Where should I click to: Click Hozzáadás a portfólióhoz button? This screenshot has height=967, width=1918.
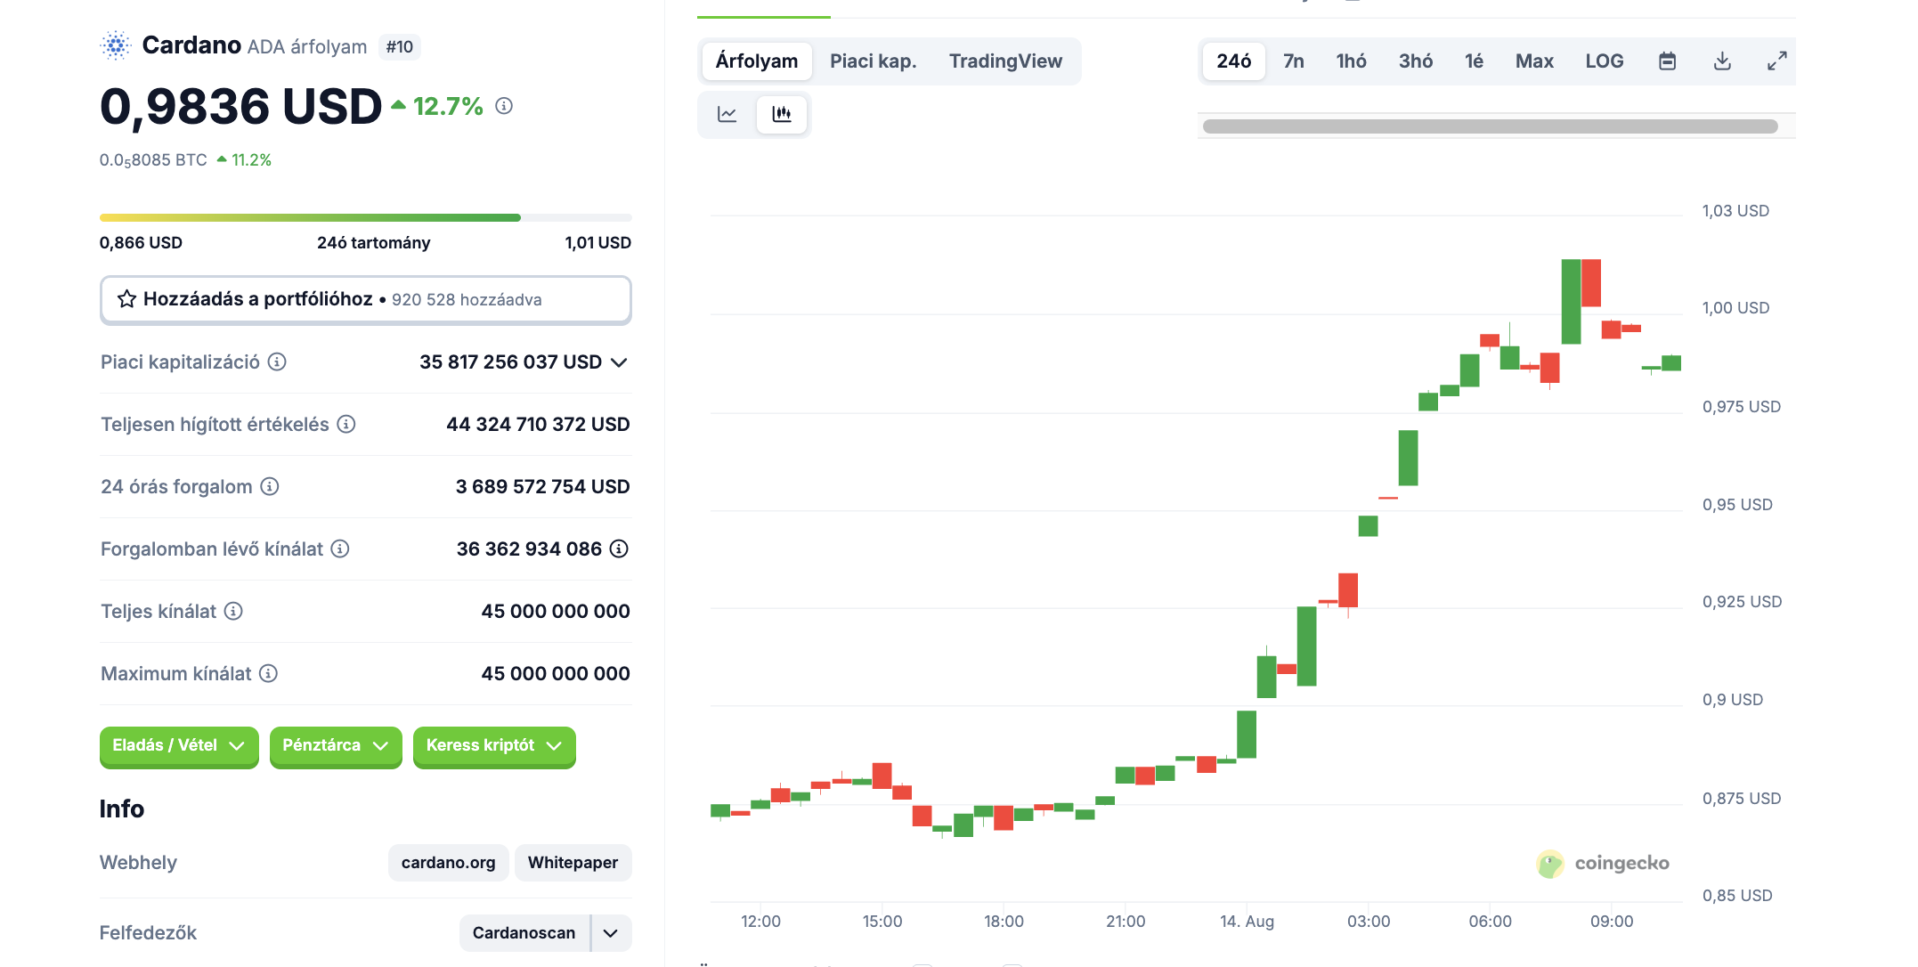(366, 300)
